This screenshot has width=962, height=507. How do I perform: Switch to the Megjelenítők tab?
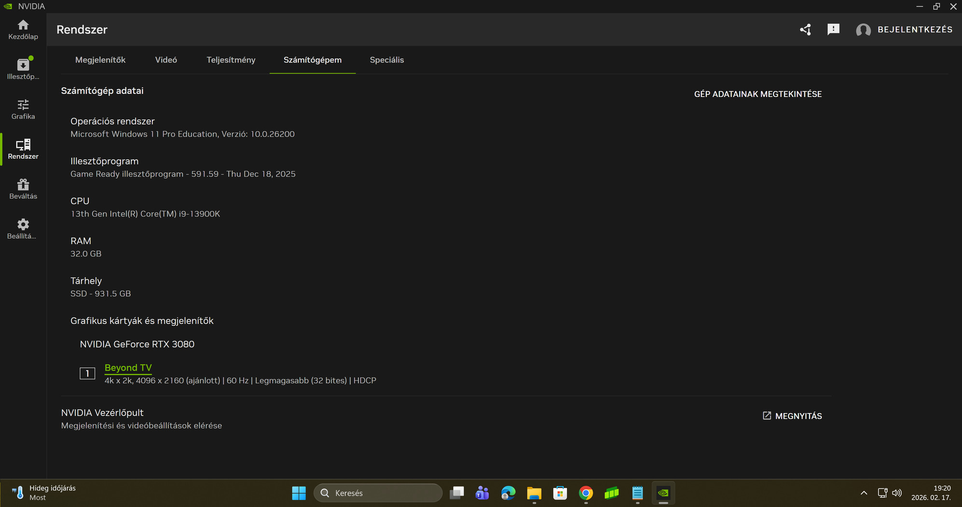click(100, 60)
